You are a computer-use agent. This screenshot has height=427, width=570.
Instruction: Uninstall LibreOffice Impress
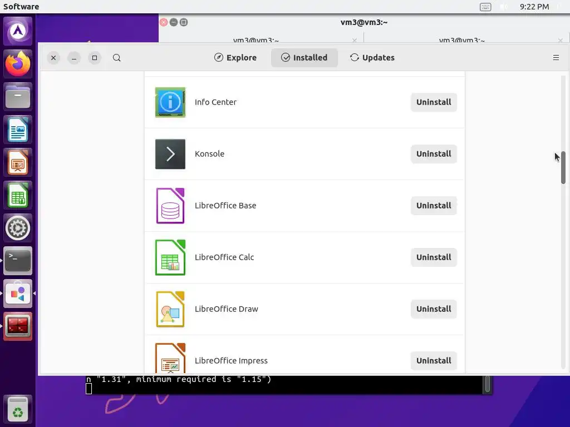click(434, 361)
